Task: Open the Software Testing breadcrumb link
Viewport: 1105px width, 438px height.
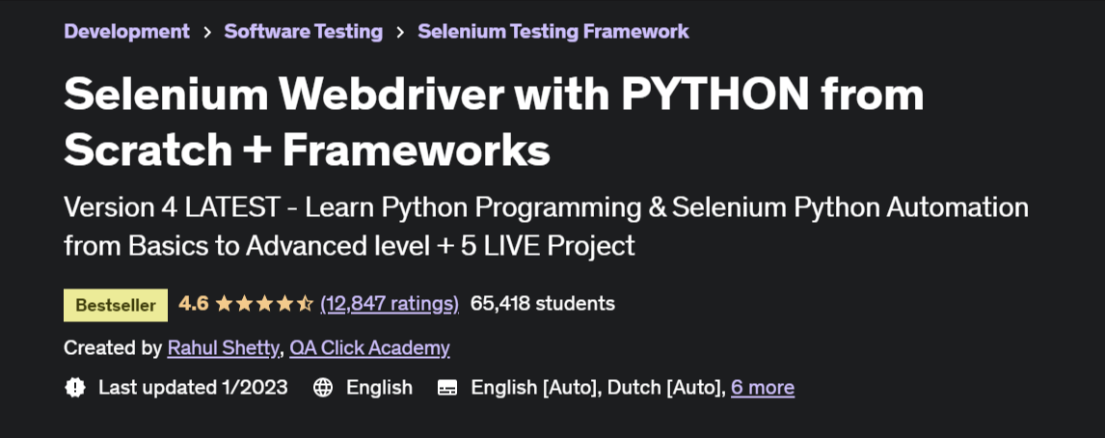Action: (303, 31)
